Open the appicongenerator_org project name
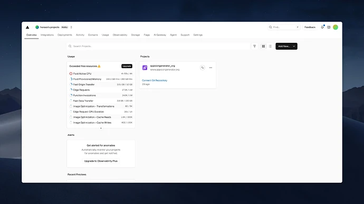Image resolution: width=364 pixels, height=204 pixels. click(x=162, y=66)
